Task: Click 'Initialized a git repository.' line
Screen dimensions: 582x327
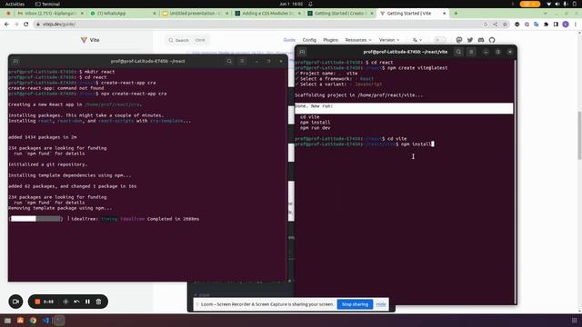Action: pos(47,164)
